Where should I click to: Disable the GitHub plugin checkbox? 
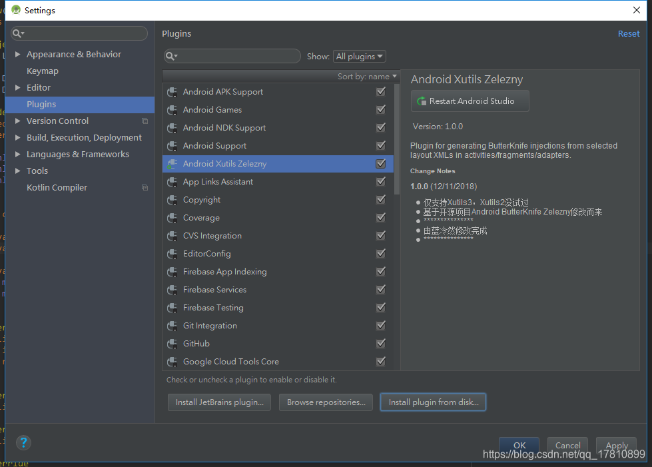coord(380,343)
